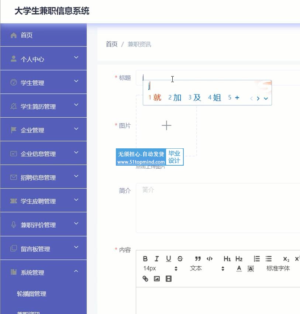
Task: Focus the 标题 input field
Action: 218,78
